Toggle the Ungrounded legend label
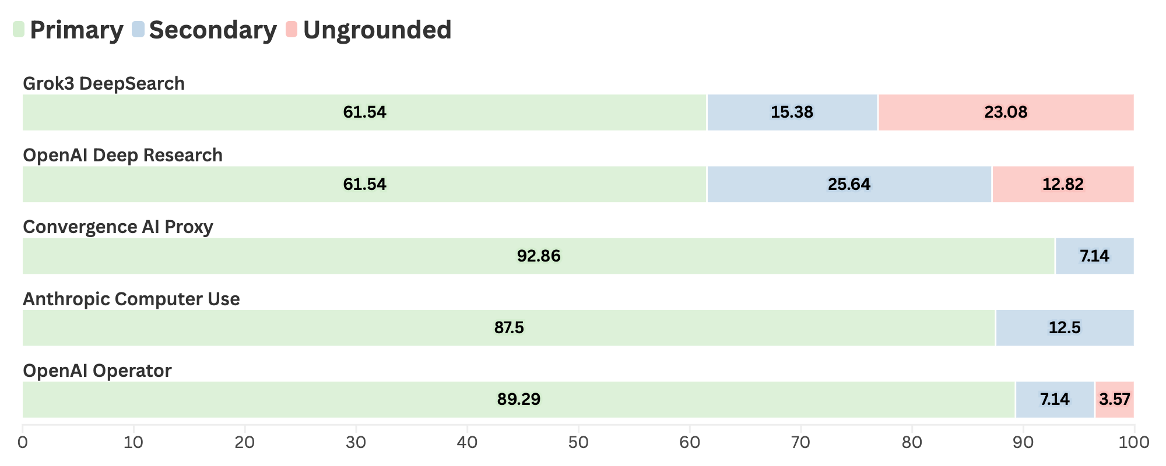Viewport: 1166px width, 466px height. (377, 30)
